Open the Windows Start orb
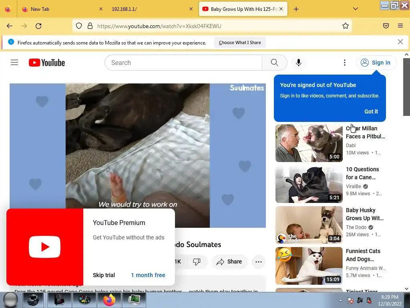This screenshot has height=308, width=410. click(x=10, y=300)
